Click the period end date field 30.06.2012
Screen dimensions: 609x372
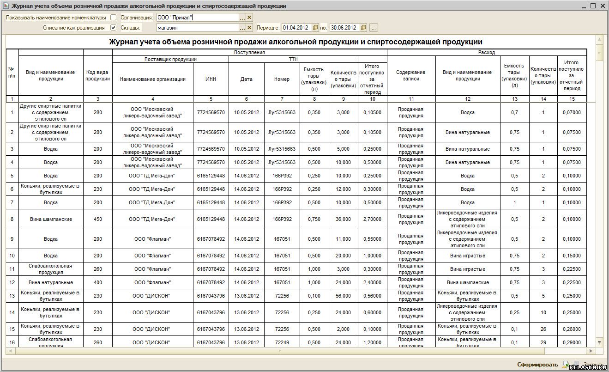point(344,28)
